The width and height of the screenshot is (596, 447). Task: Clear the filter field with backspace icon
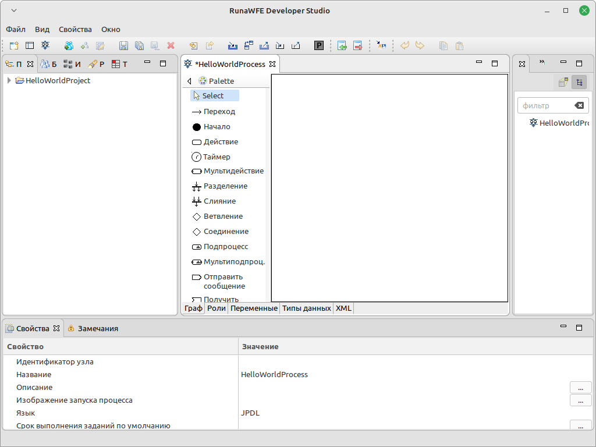(579, 105)
